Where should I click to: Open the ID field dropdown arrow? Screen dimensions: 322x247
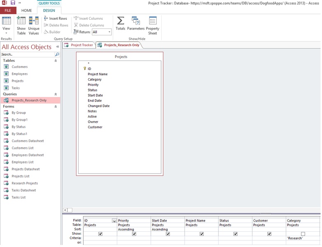(x=114, y=221)
